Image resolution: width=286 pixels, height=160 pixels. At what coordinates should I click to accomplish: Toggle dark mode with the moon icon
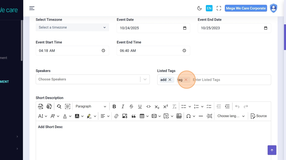click(x=199, y=8)
